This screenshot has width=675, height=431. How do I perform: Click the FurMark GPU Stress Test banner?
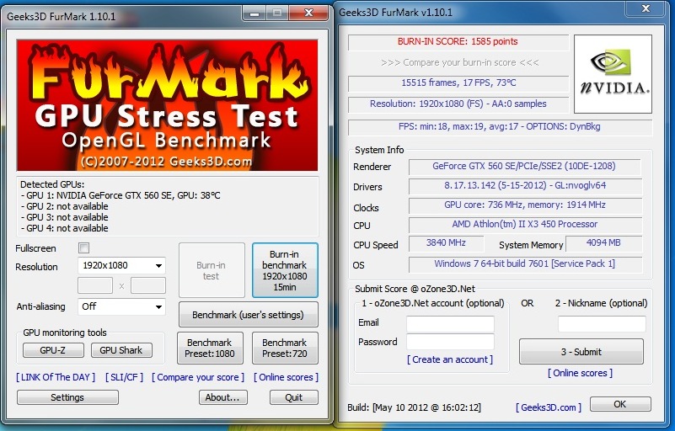pos(167,105)
